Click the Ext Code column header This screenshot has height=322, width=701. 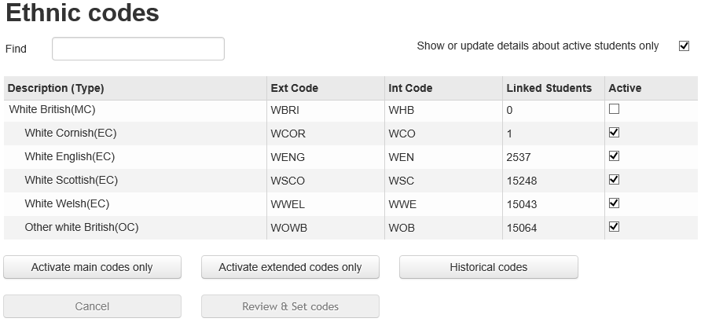pyautogui.click(x=294, y=88)
